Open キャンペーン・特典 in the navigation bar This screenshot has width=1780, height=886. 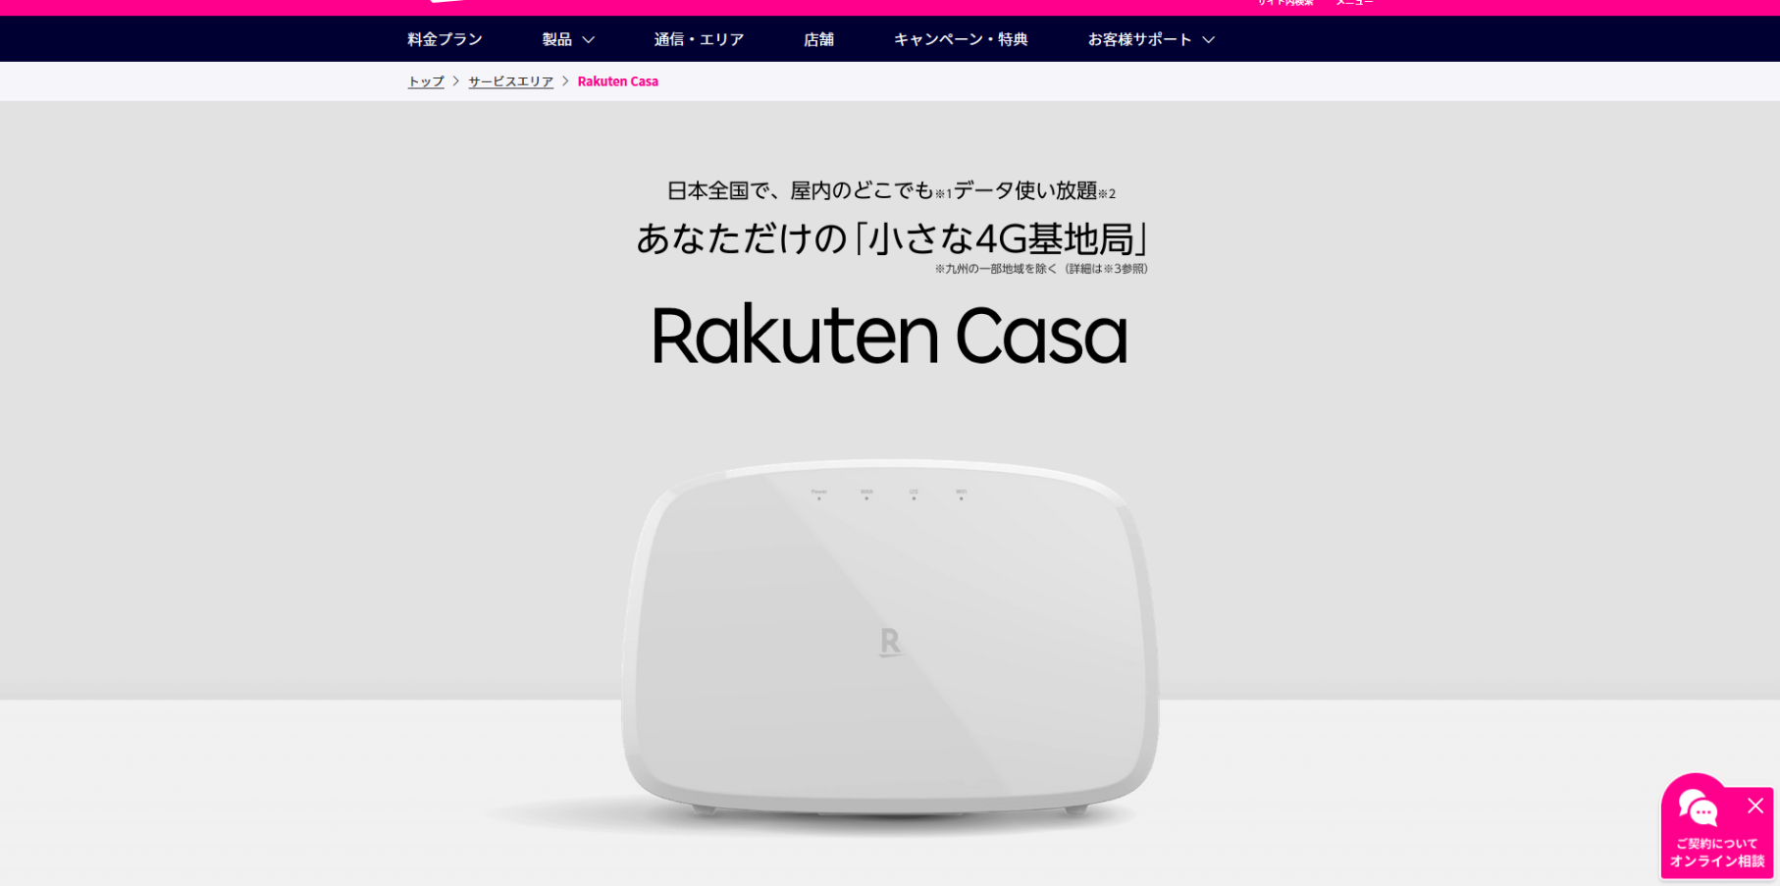[961, 39]
